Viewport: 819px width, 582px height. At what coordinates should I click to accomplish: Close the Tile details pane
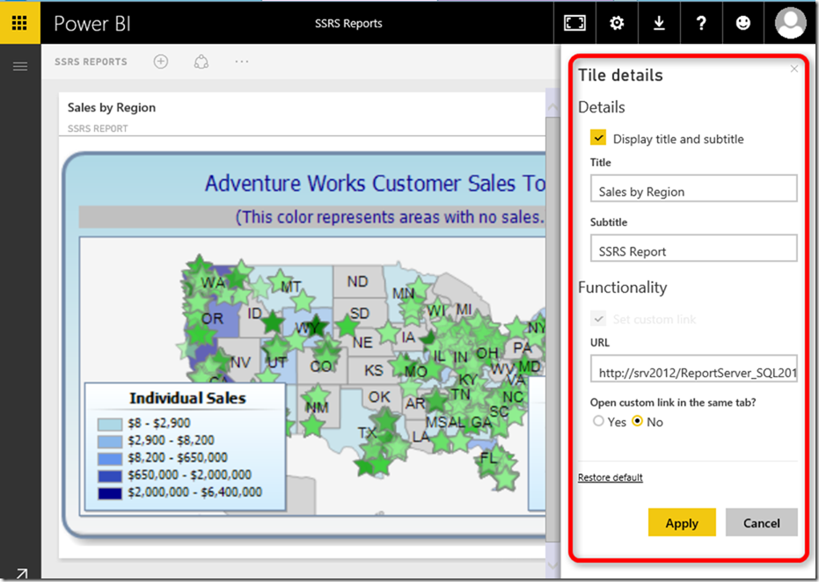click(x=793, y=69)
